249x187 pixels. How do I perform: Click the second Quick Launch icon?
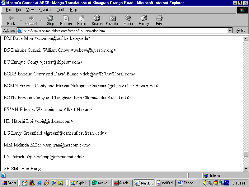[32, 183]
